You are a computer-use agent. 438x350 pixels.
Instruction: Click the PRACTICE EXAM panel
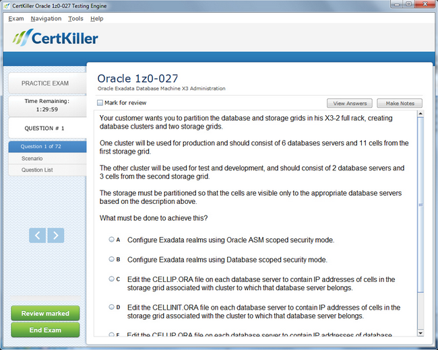pos(47,83)
